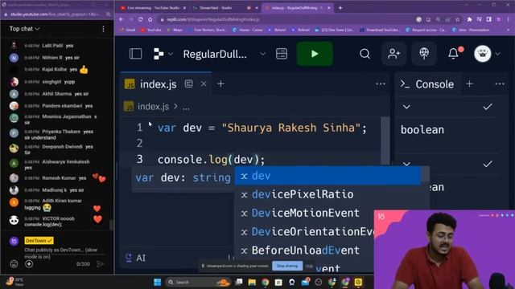Screen dimensions: 515x289
Task: Add a new editor tab with plus
Action: click(220, 84)
